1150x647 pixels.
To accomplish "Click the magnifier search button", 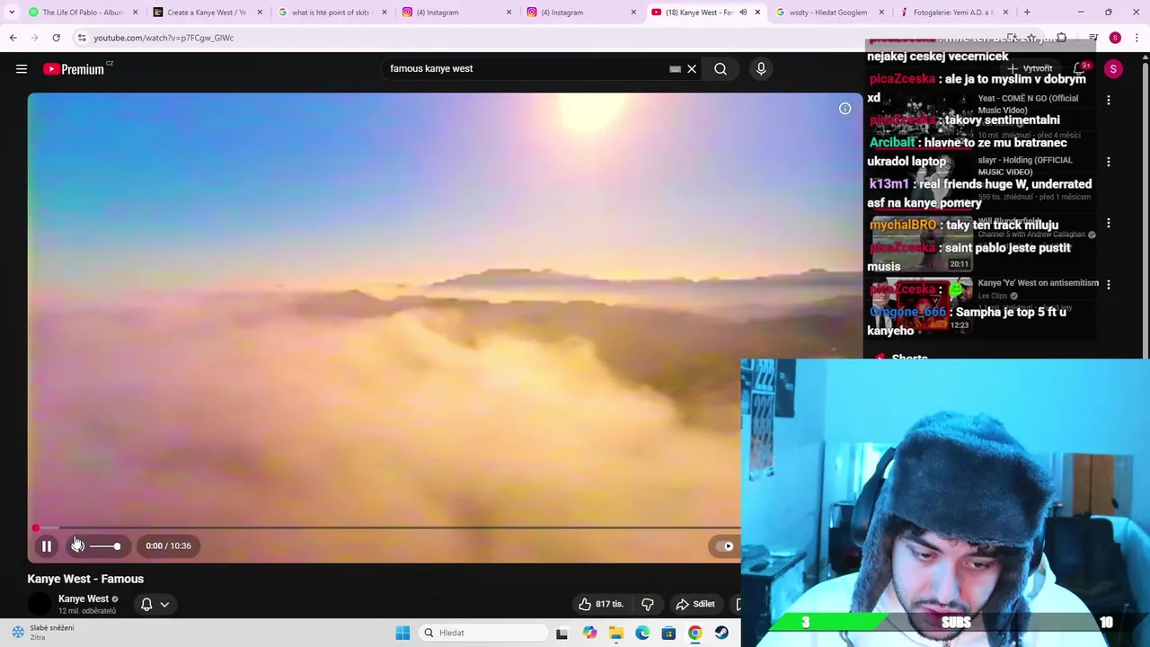I will click(721, 69).
